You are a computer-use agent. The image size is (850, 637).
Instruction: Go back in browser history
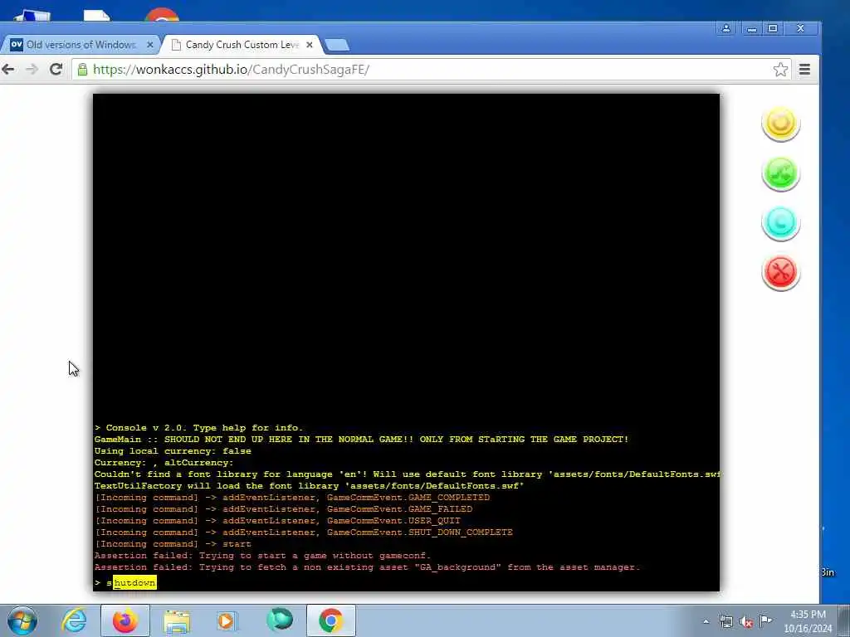(x=8, y=70)
